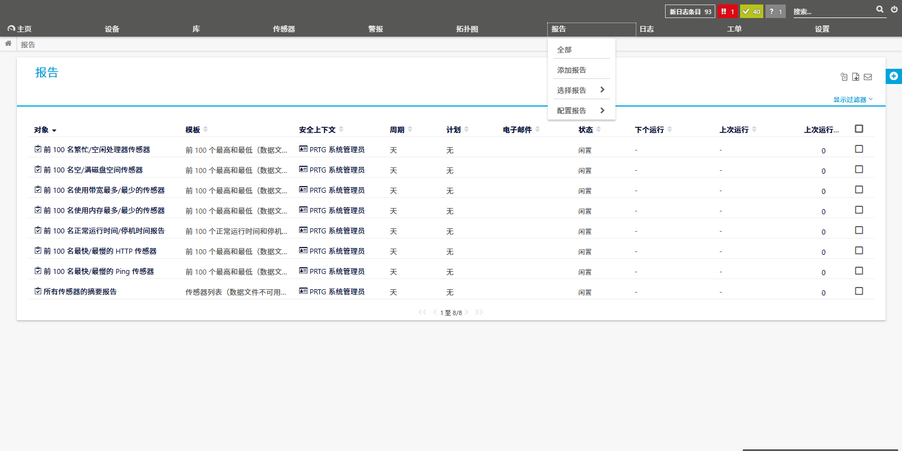
Task: Go to home via breadcrumb house icon
Action: [x=8, y=44]
